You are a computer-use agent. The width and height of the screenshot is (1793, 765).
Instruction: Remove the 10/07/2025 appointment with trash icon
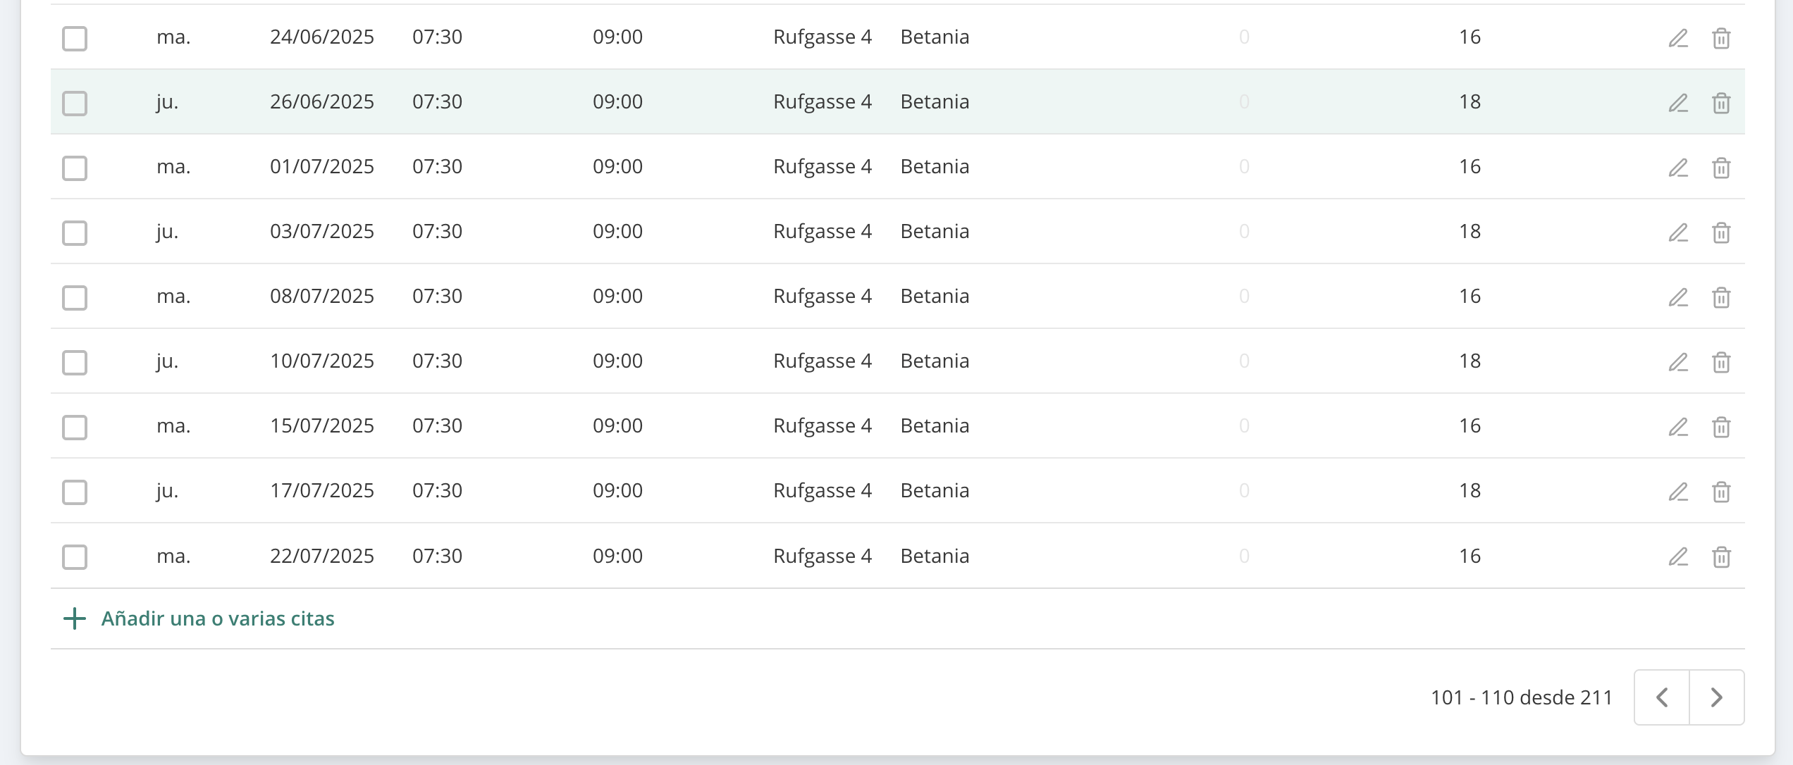pyautogui.click(x=1721, y=362)
